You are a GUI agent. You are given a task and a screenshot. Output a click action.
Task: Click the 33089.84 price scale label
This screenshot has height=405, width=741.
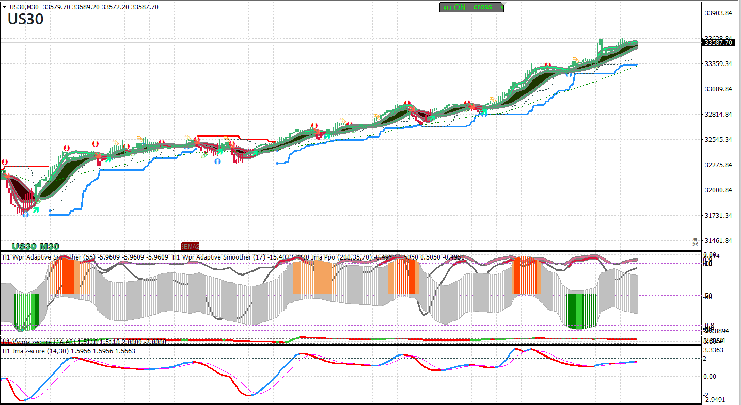click(x=718, y=89)
